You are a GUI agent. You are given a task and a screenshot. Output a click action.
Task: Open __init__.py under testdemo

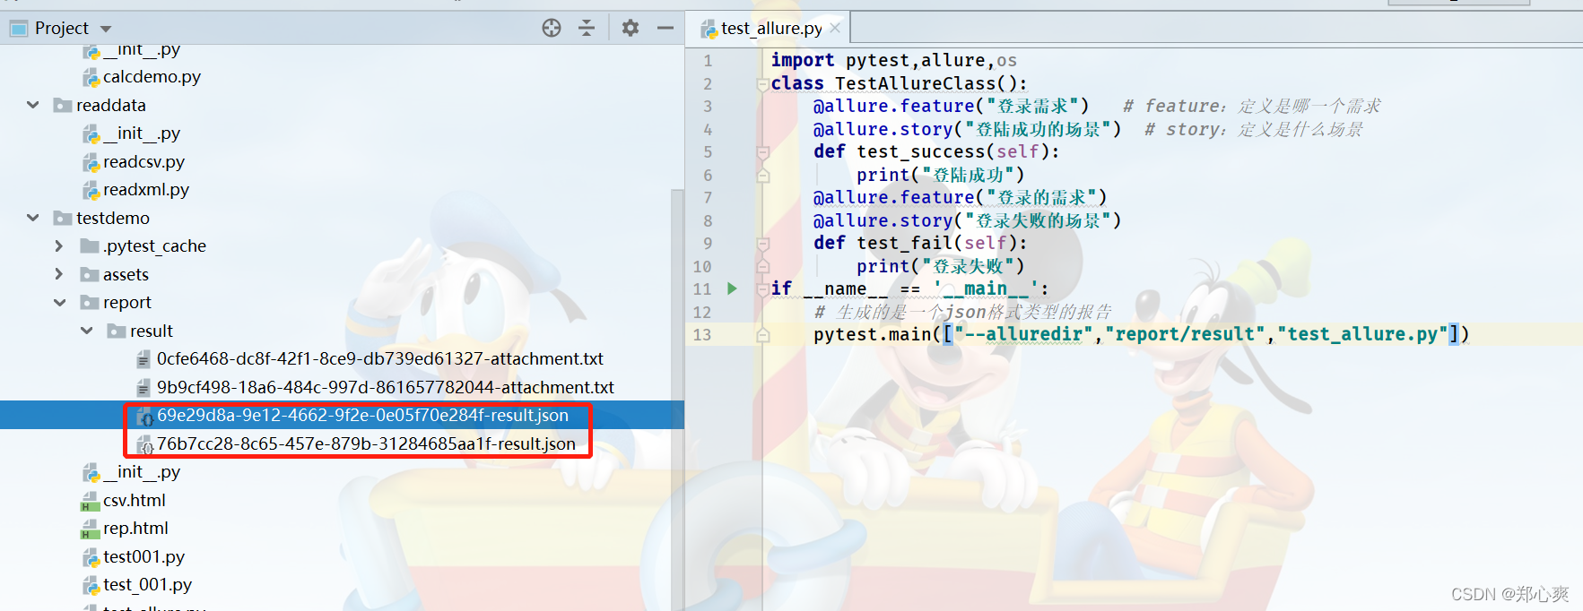pyautogui.click(x=142, y=471)
